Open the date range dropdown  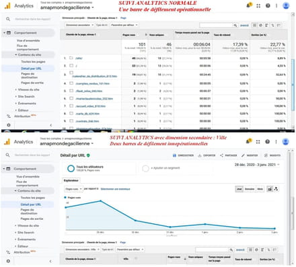(257, 165)
